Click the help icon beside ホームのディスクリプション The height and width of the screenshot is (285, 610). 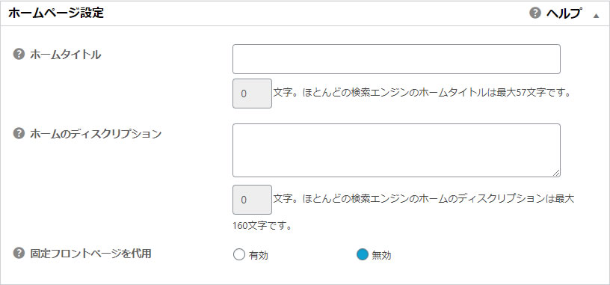[19, 134]
